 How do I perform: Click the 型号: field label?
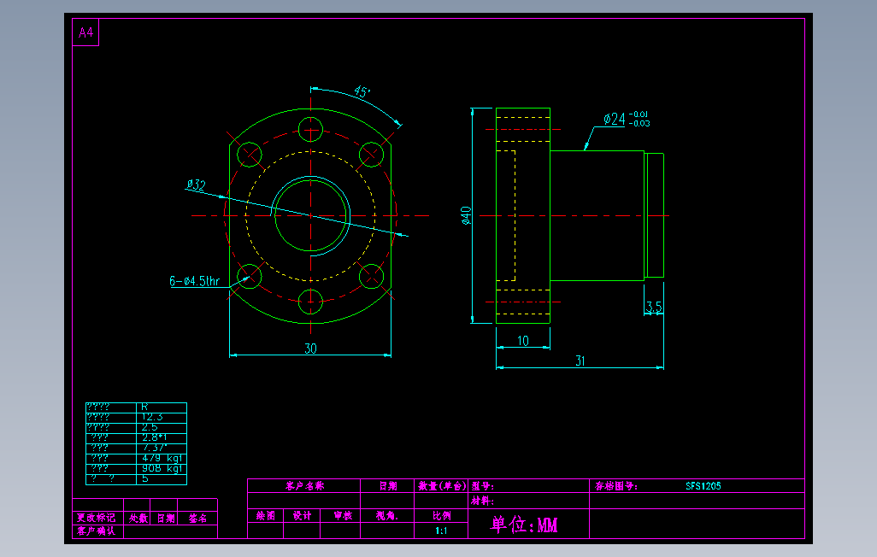(x=482, y=486)
